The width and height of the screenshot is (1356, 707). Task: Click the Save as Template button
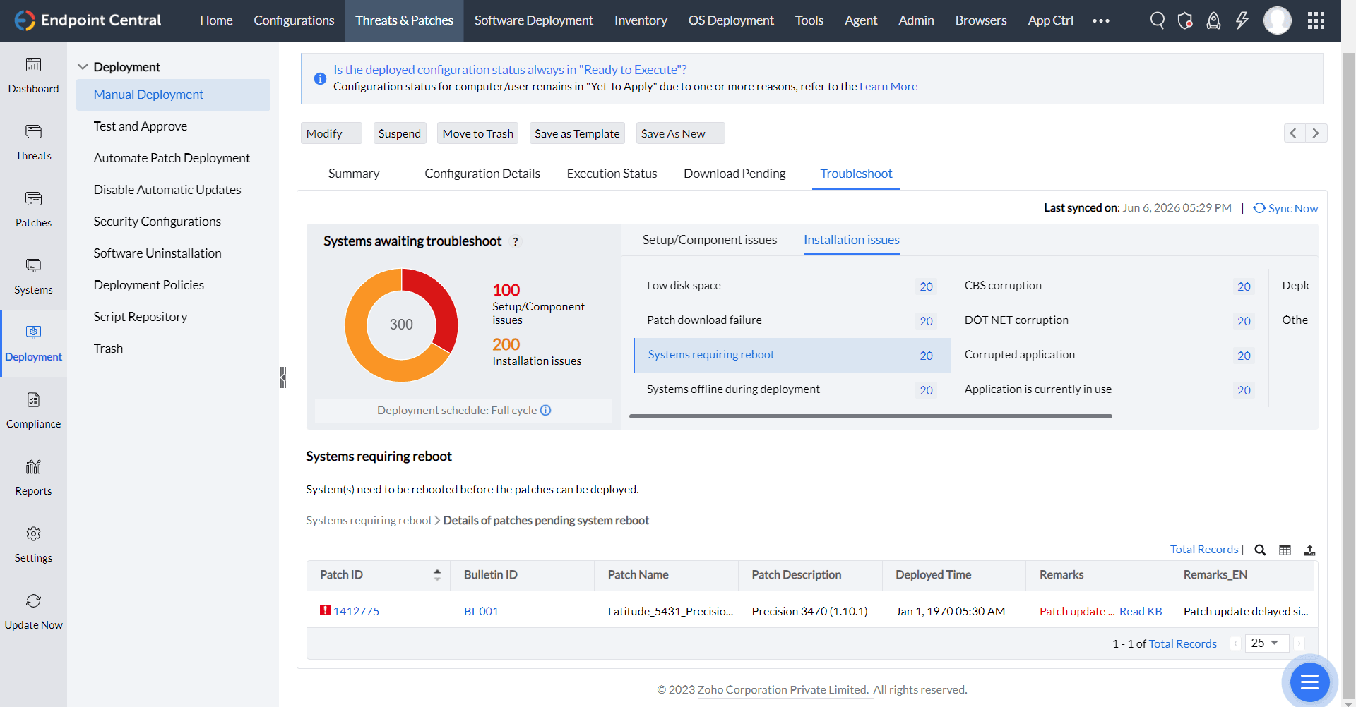click(576, 133)
